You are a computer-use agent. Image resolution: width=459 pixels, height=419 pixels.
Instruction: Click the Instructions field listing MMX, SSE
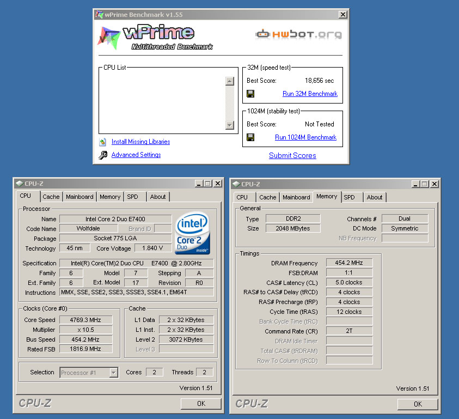tap(137, 292)
